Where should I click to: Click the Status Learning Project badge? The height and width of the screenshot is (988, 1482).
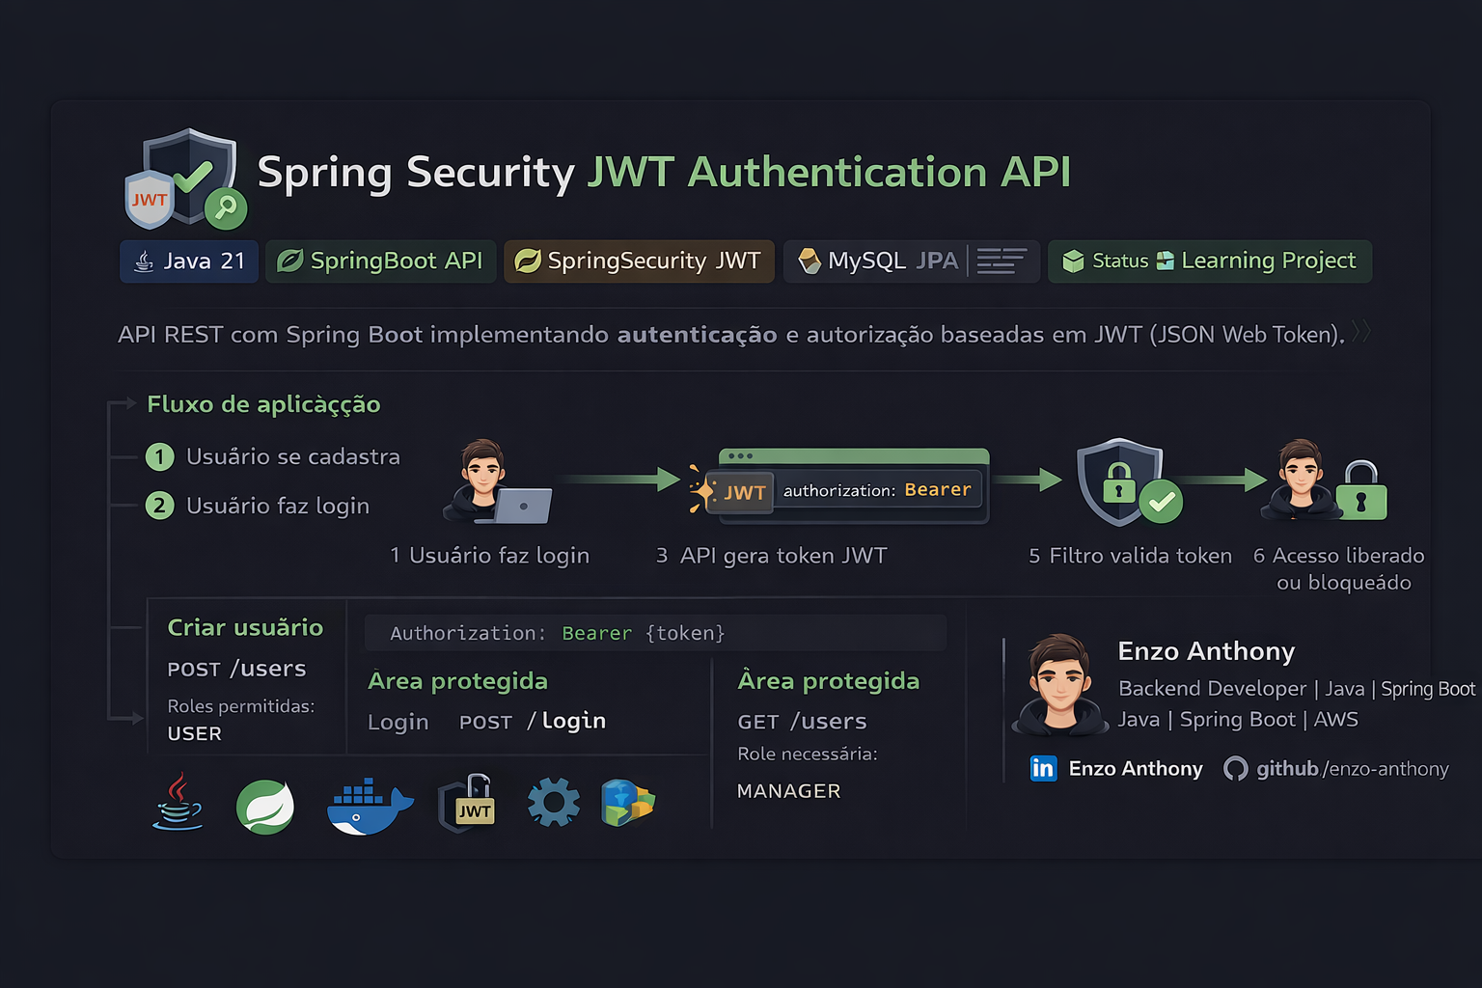tap(1209, 261)
